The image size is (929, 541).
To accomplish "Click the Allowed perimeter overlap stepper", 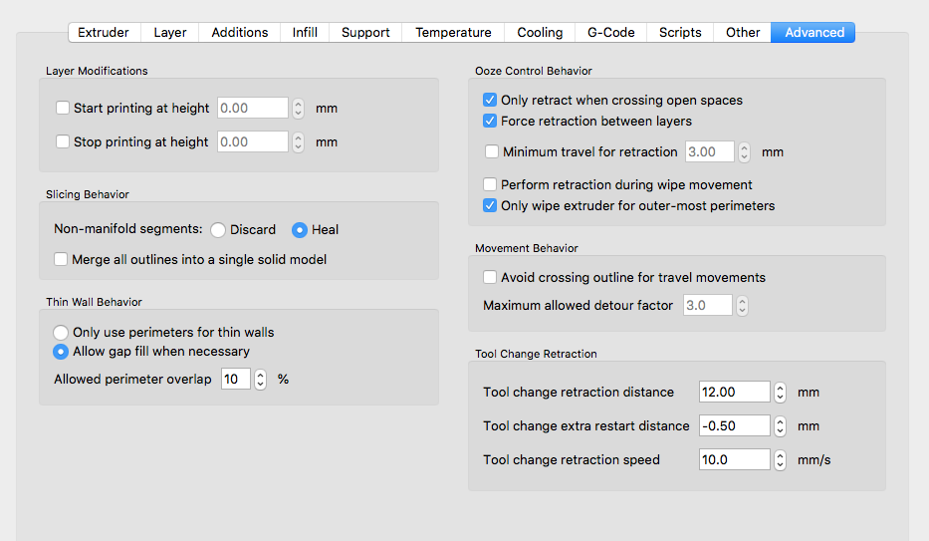I will click(x=261, y=379).
